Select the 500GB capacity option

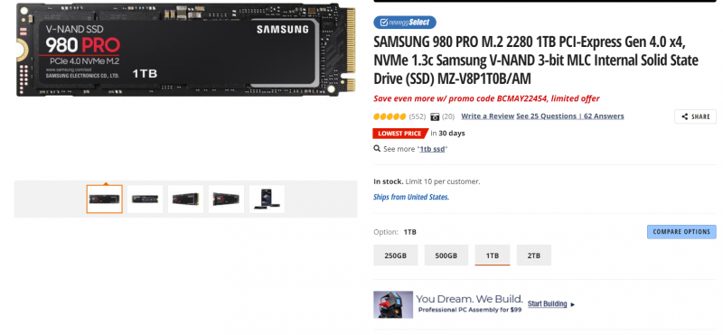coord(446,256)
